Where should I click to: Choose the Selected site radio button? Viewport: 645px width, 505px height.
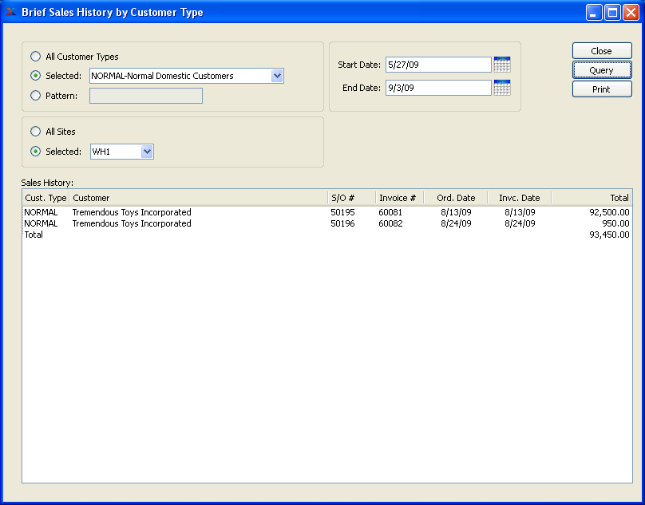(35, 152)
